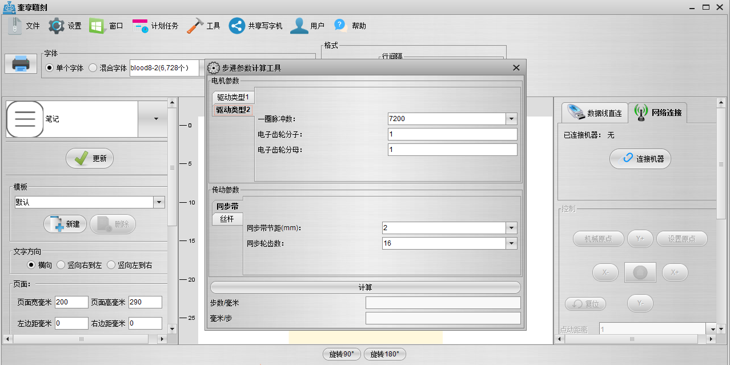
Task: Open 计划任务 scheduled tasks icon
Action: click(141, 26)
